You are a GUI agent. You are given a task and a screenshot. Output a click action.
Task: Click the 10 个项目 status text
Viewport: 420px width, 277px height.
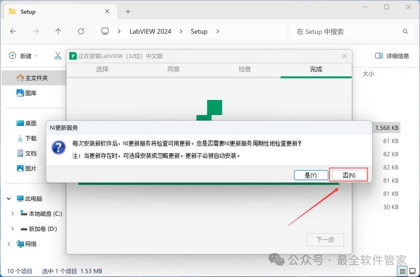(x=19, y=271)
